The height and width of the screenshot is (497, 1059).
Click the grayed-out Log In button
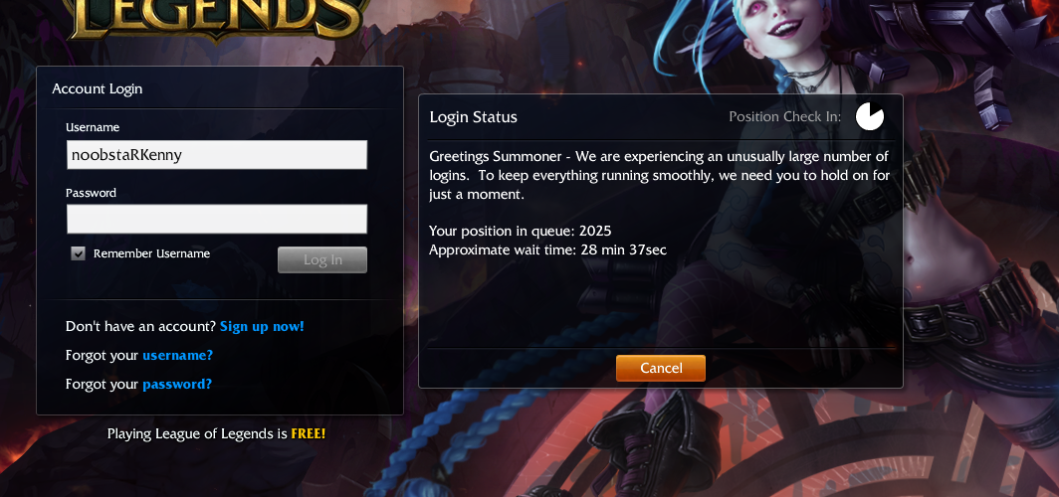(322, 259)
